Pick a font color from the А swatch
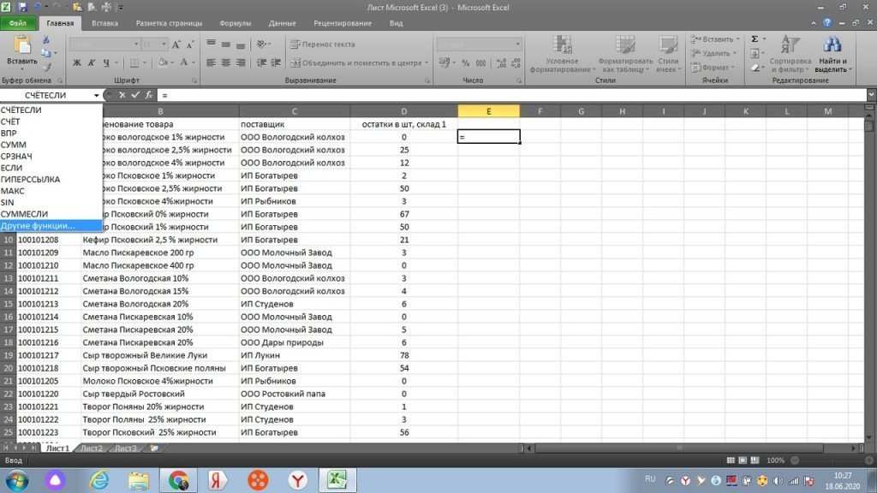The image size is (877, 493). tap(184, 63)
